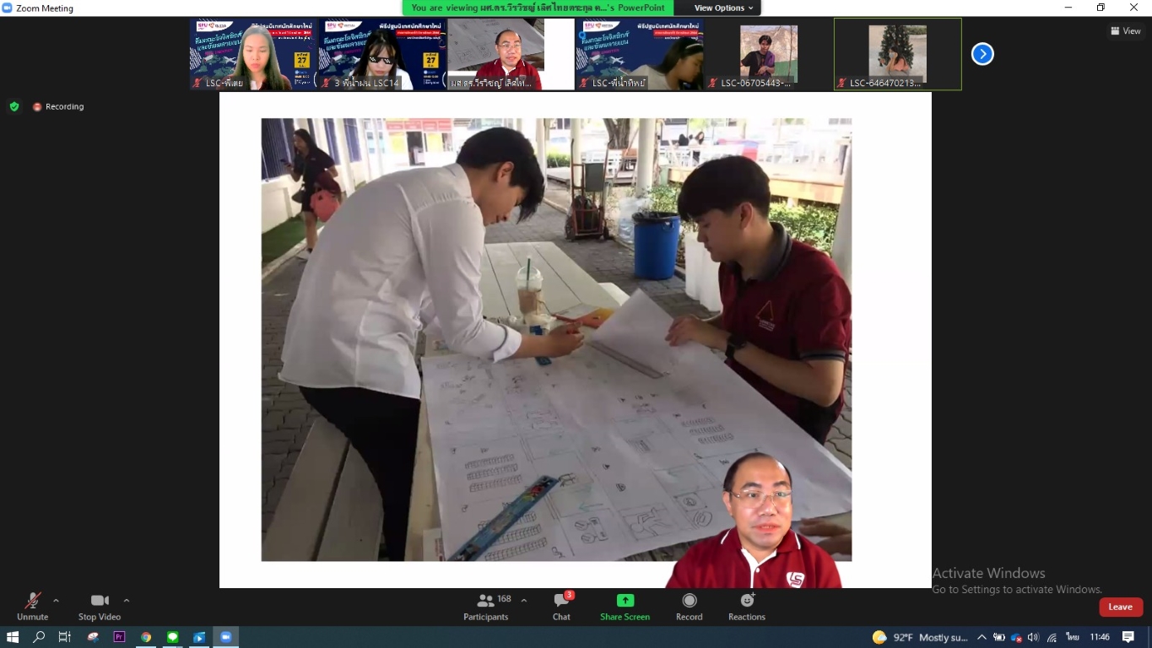The width and height of the screenshot is (1152, 648).
Task: Select the พี่น้ำฝน LSC14 video thumbnail
Action: tap(381, 54)
